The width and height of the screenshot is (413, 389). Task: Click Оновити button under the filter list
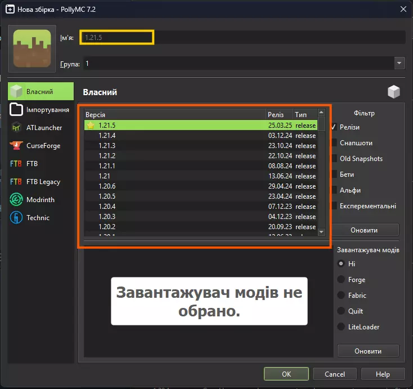click(364, 230)
